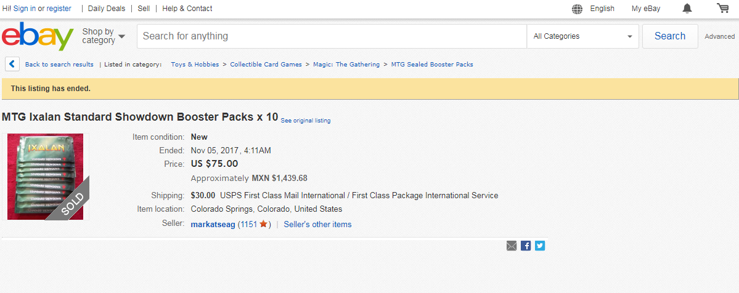Viewport: 739px width, 293px height.
Task: Open the See original listing link
Action: click(306, 121)
